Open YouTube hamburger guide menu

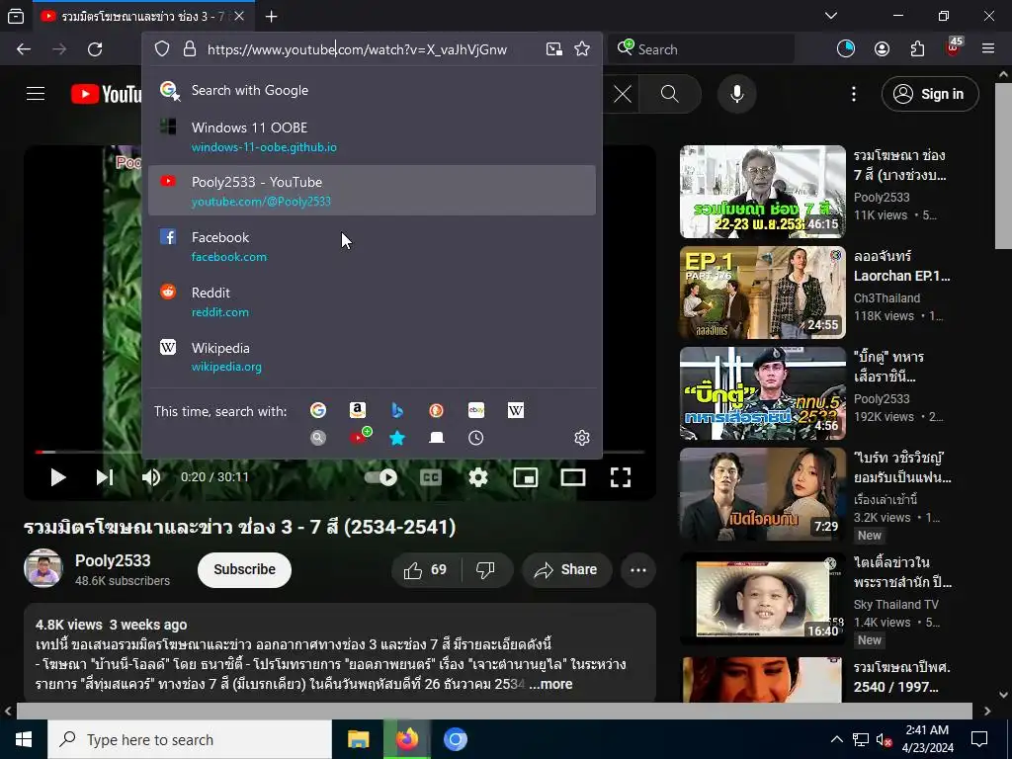coord(36,94)
